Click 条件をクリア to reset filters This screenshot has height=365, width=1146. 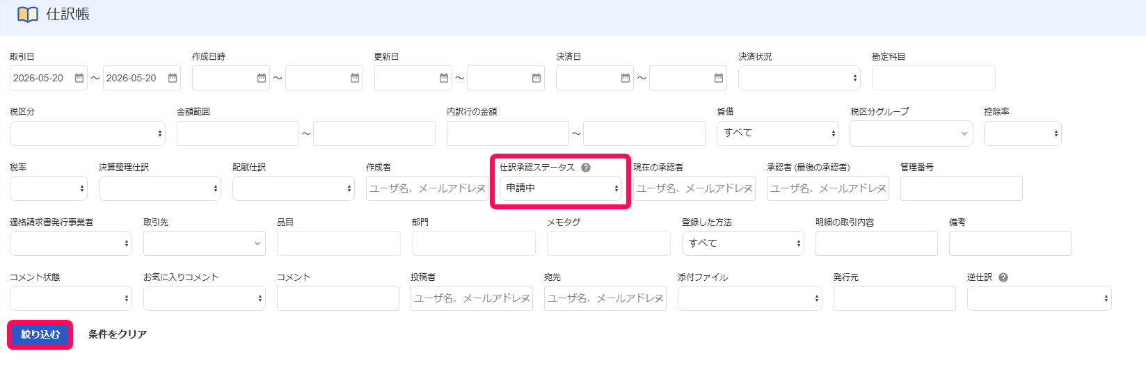pos(118,334)
